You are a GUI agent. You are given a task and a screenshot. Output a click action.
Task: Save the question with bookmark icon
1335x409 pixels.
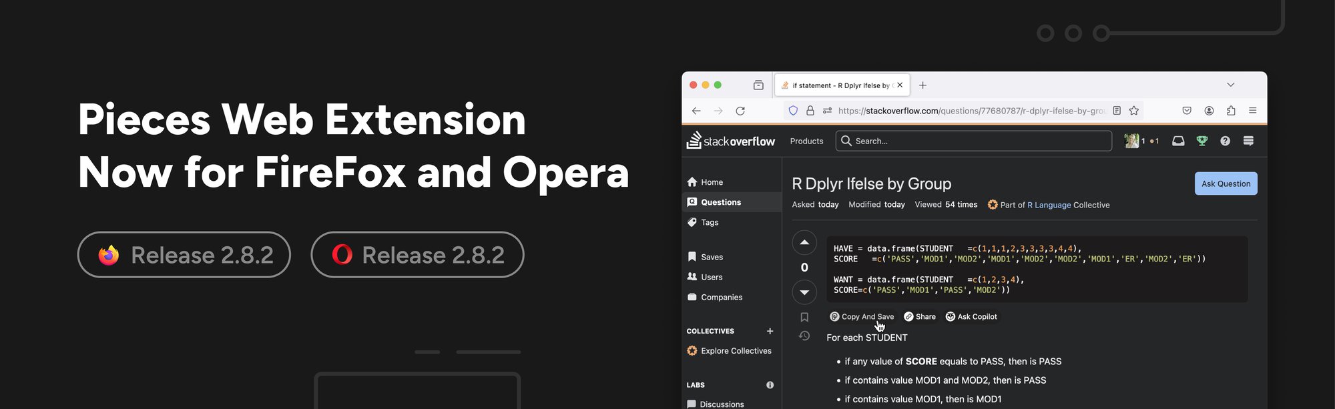coord(804,318)
